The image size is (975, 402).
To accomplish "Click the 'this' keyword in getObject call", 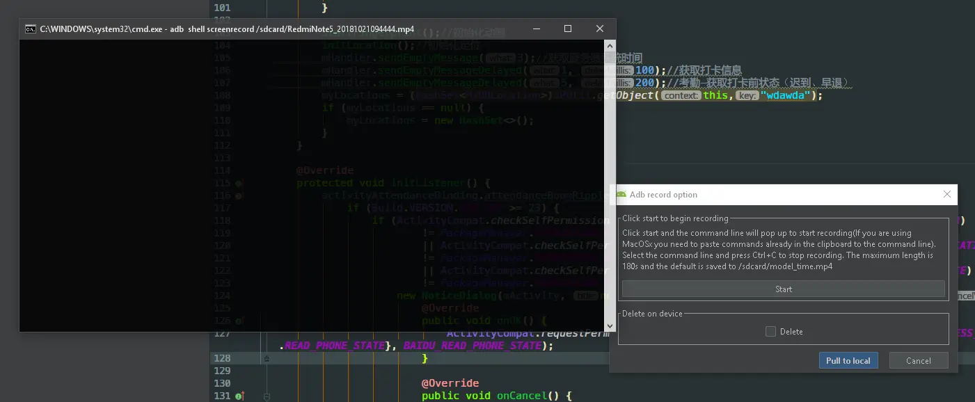I will [x=715, y=95].
